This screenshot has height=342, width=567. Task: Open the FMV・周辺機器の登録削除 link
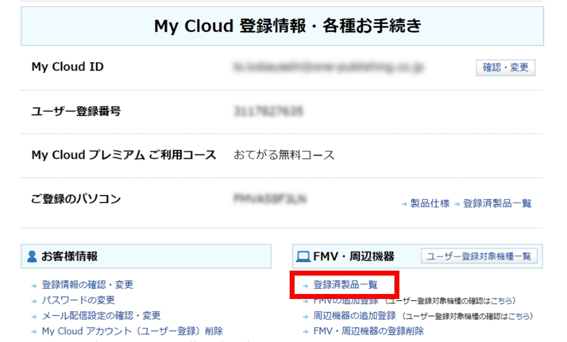(369, 331)
